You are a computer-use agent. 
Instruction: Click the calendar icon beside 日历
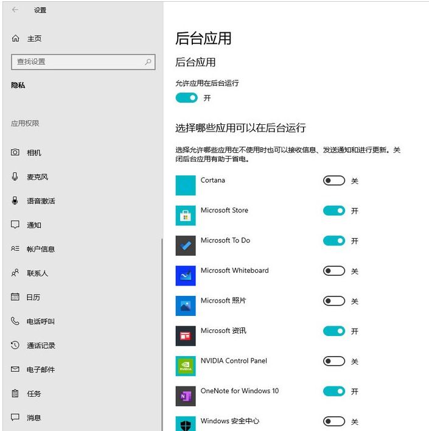click(x=15, y=297)
